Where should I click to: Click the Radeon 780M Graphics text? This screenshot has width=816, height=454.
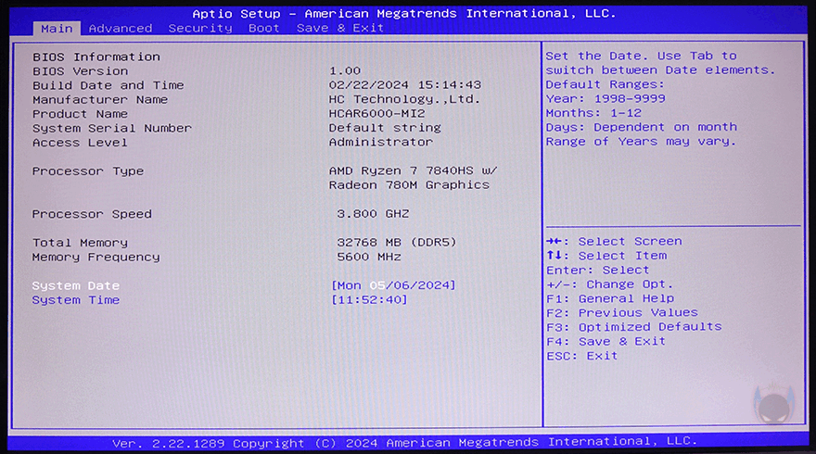409,185
